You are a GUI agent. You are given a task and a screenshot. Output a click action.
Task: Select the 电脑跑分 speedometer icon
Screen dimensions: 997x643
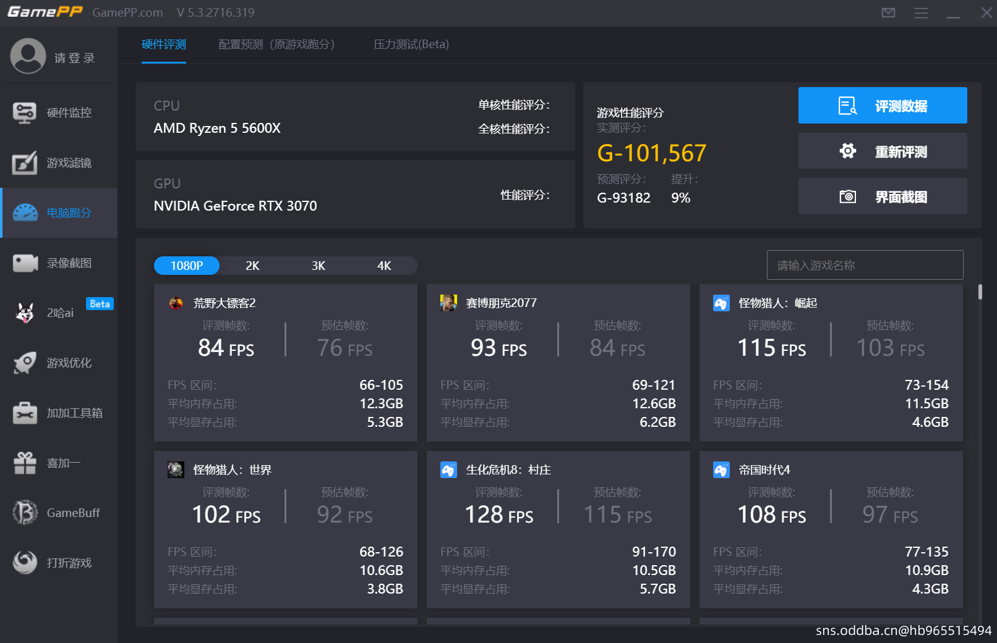tap(25, 213)
